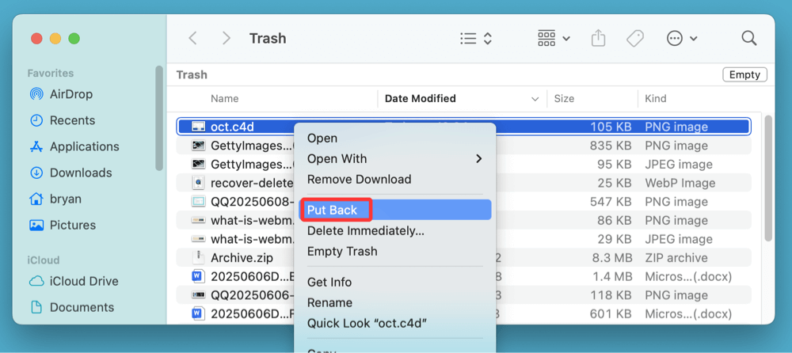The image size is (792, 353).
Task: Click the Archive.zip file icon
Action: pyautogui.click(x=198, y=257)
